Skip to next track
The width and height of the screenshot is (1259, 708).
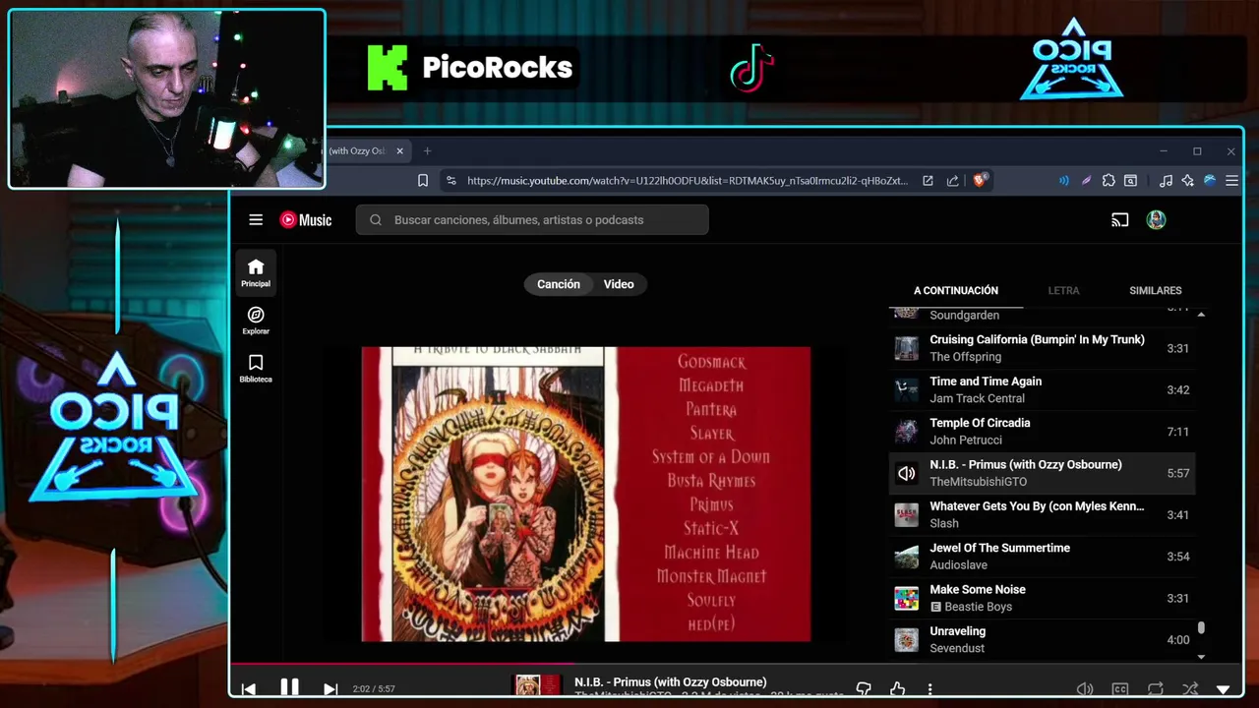330,689
